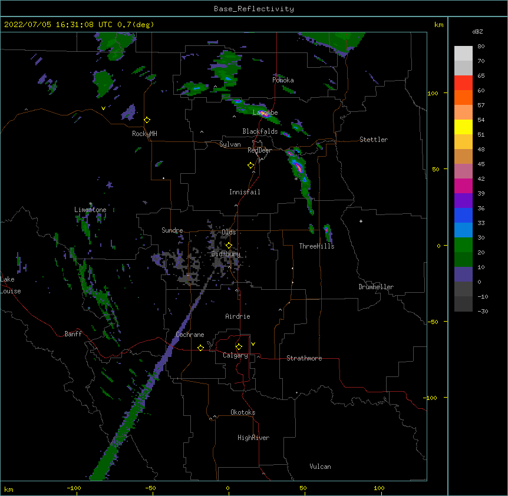Screen dimensions: 508x496
Task: Select the red 60-65 dBZ legend swatch
Action: pyautogui.click(x=463, y=83)
